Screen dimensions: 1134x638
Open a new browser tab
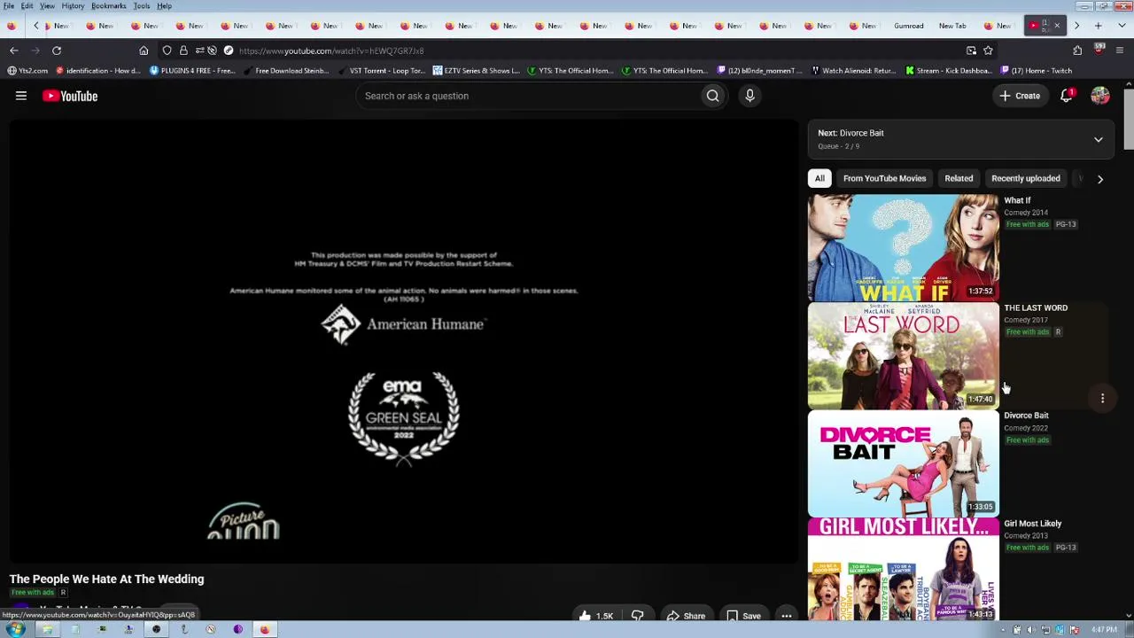tap(1098, 26)
